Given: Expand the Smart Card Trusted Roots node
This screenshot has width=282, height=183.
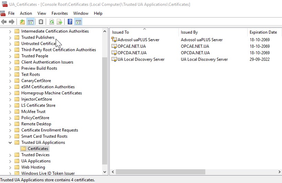Looking at the screenshot, I should [x=10, y=137].
